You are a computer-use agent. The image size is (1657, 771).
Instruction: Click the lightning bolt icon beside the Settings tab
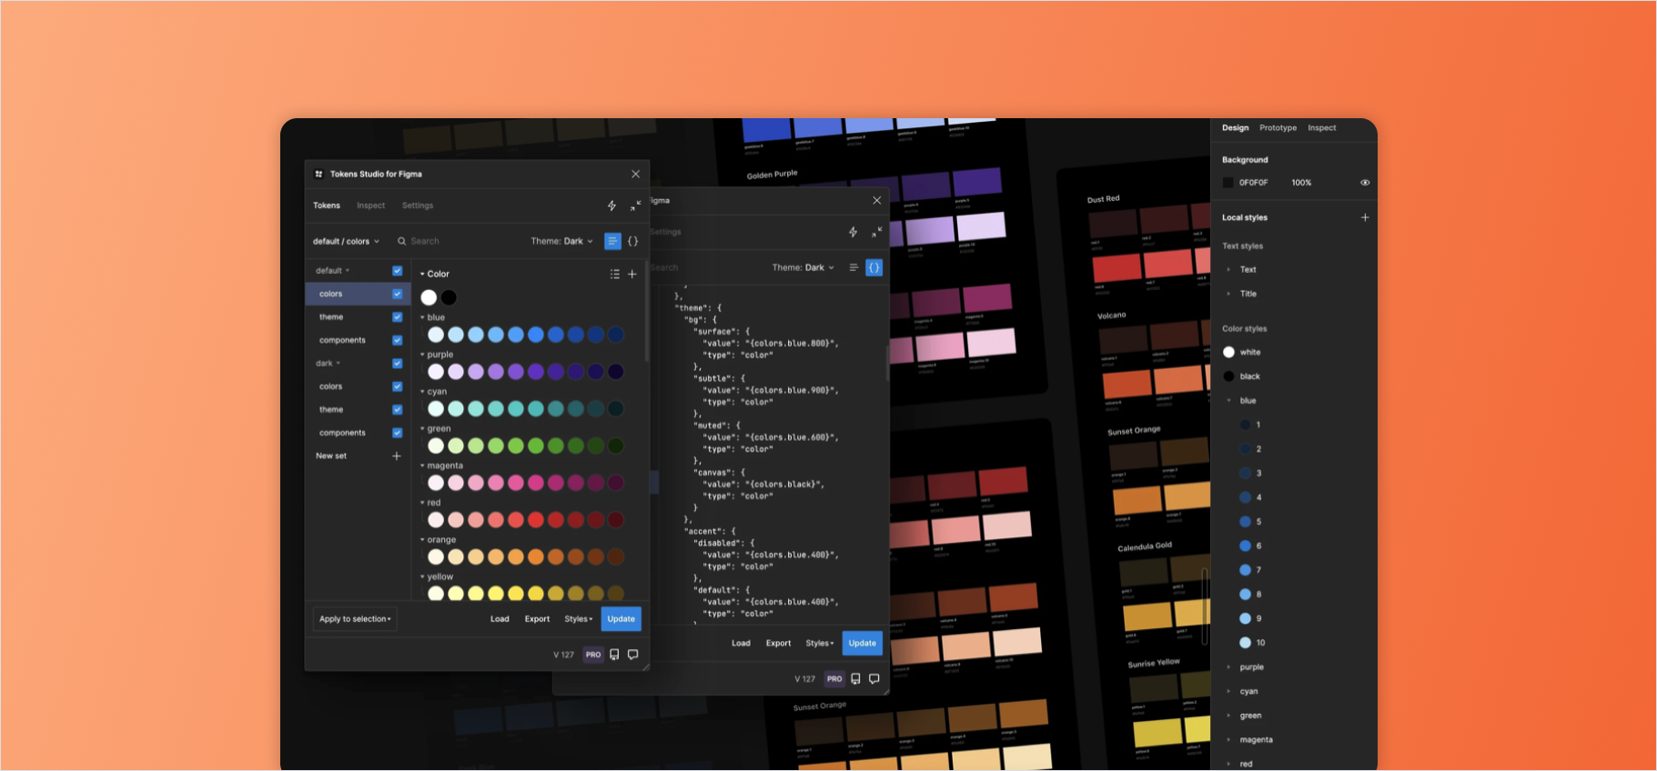point(611,206)
